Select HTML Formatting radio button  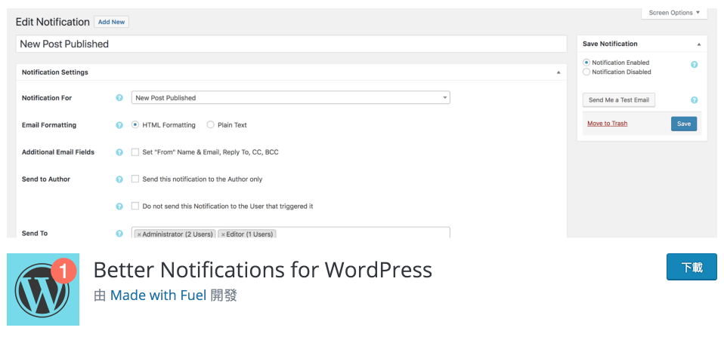click(x=135, y=124)
